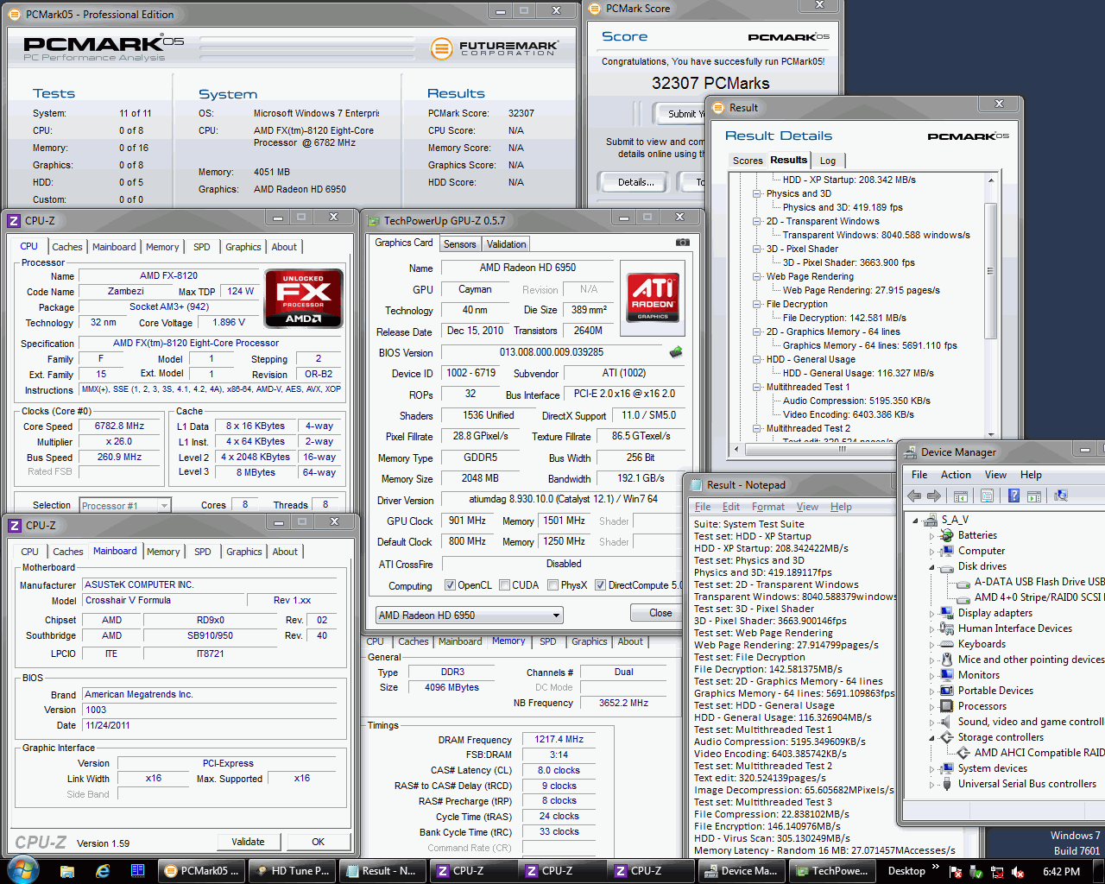This screenshot has height=884, width=1105.
Task: Click the GPU Clock 901 MHz field
Action: pos(467,521)
